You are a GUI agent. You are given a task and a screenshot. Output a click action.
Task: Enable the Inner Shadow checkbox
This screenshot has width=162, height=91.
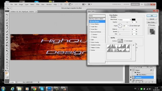(x=90, y=24)
